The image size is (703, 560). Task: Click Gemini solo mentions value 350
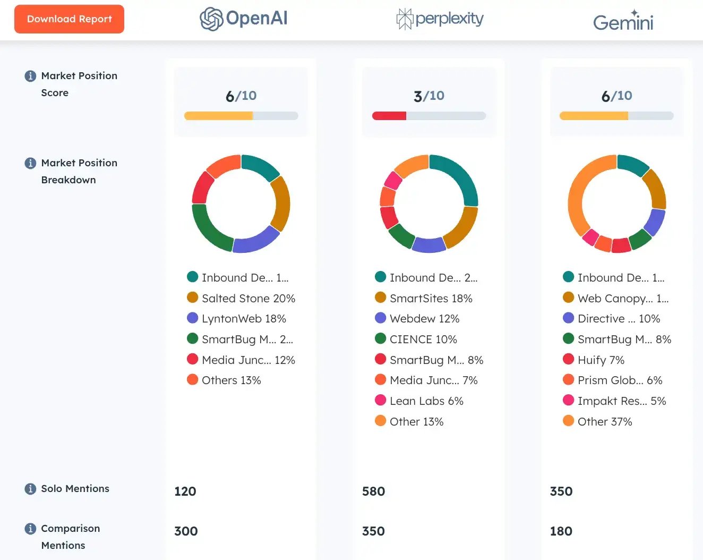tap(561, 491)
